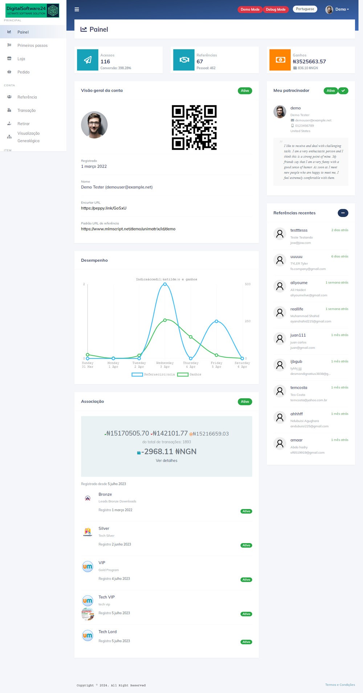This screenshot has width=363, height=693.
Task: Click the Ver detalhes link
Action: 167,461
